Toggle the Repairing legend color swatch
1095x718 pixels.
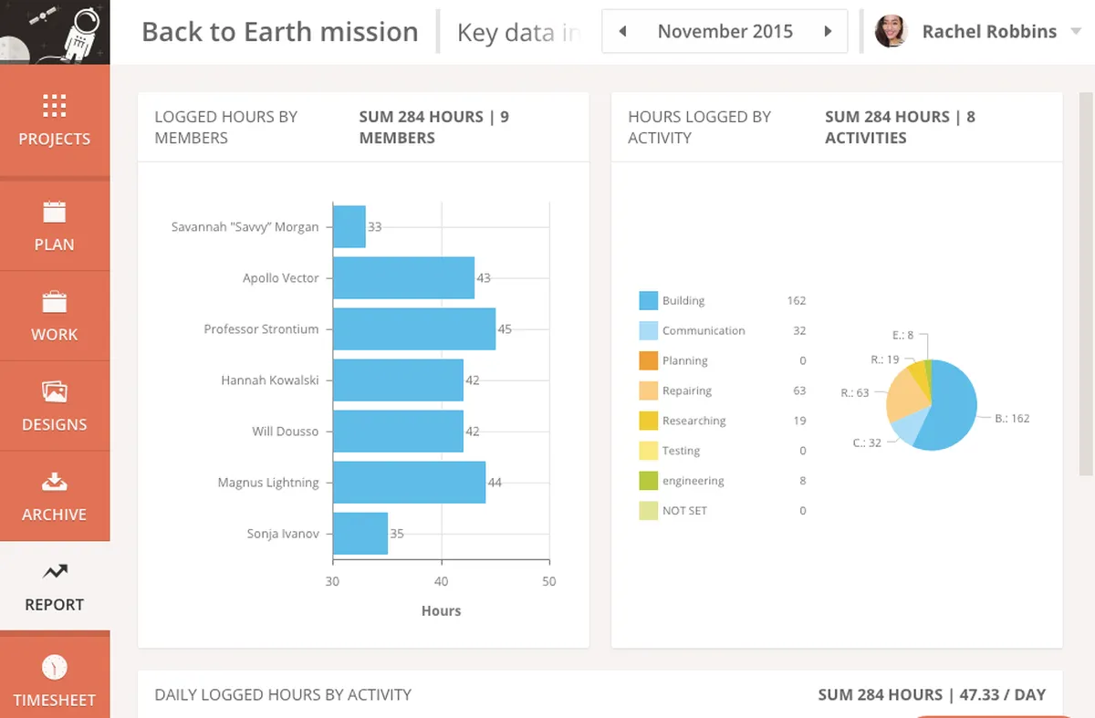coord(648,390)
